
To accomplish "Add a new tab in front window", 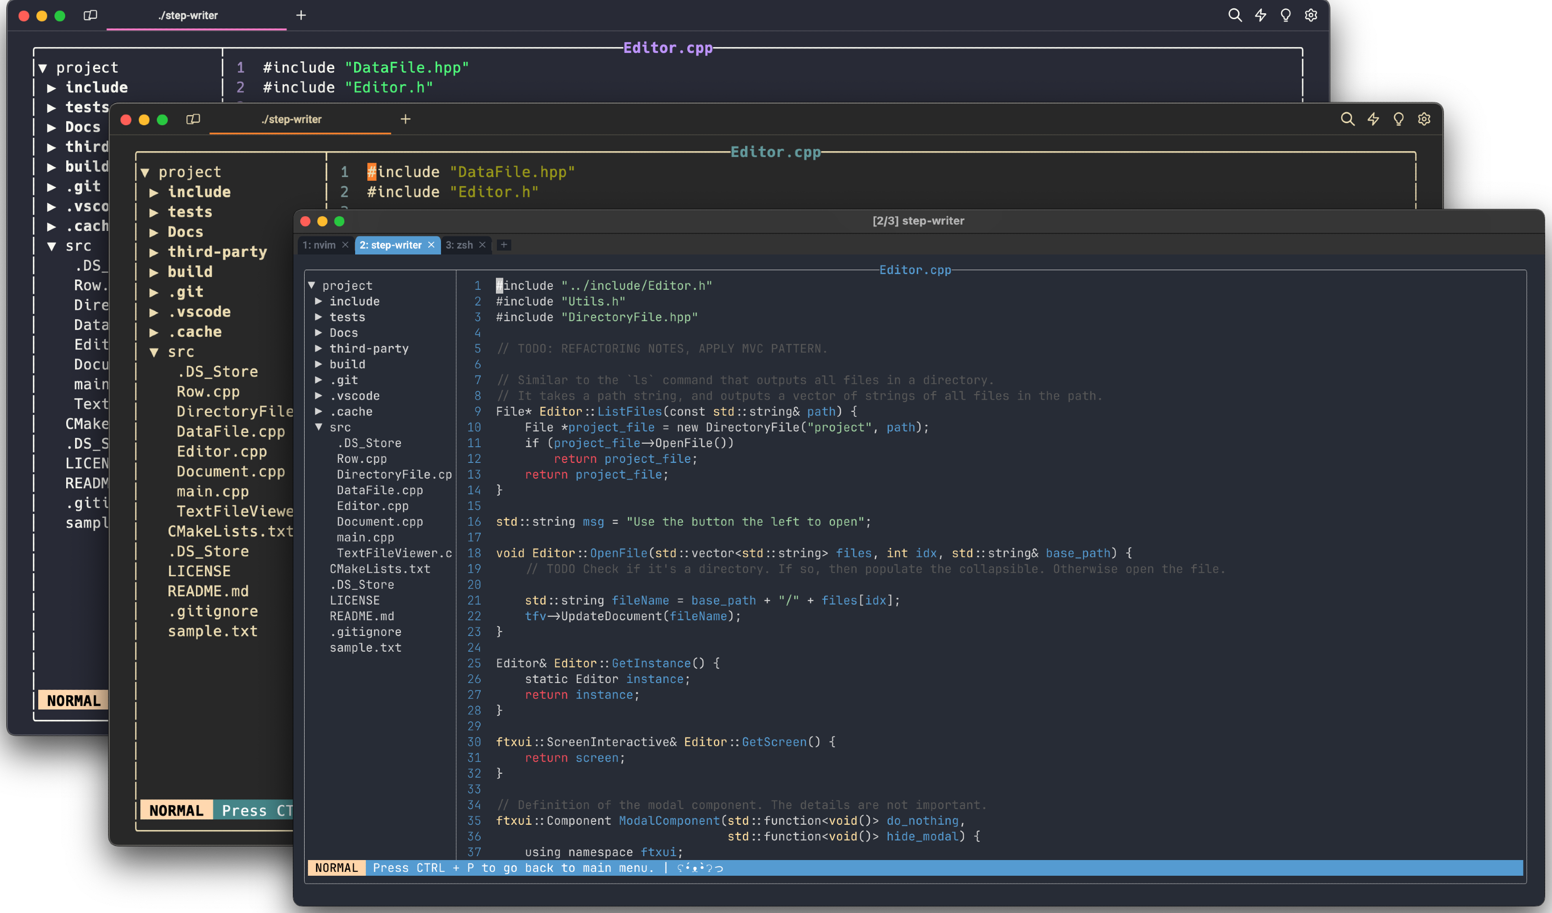I will click(504, 245).
